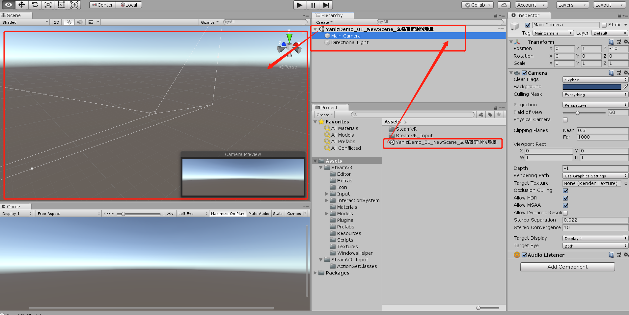
Task: Disable Occlusion Culling on the camera
Action: (x=565, y=191)
